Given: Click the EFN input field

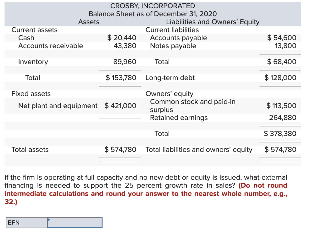Looking at the screenshot, I should point(75,222).
